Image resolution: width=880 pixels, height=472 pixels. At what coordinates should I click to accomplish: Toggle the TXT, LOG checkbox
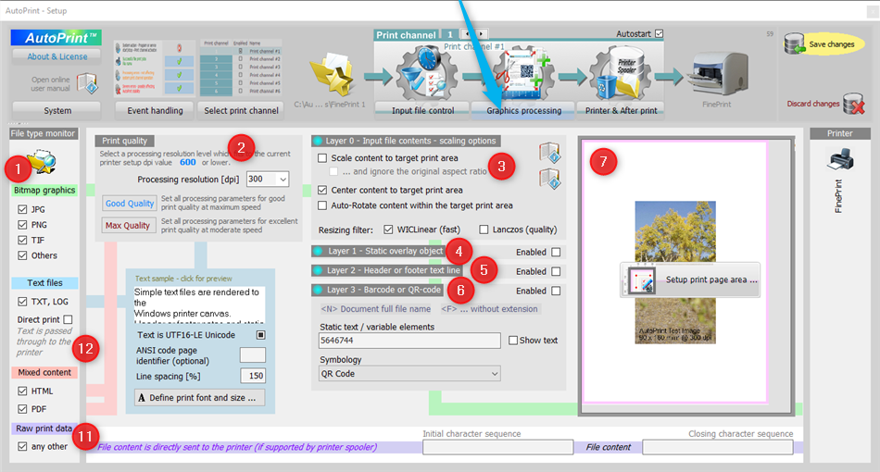(22, 302)
